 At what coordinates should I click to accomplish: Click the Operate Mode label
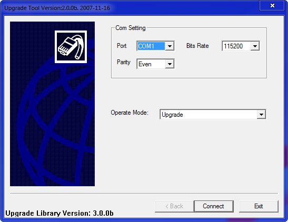coord(130,113)
